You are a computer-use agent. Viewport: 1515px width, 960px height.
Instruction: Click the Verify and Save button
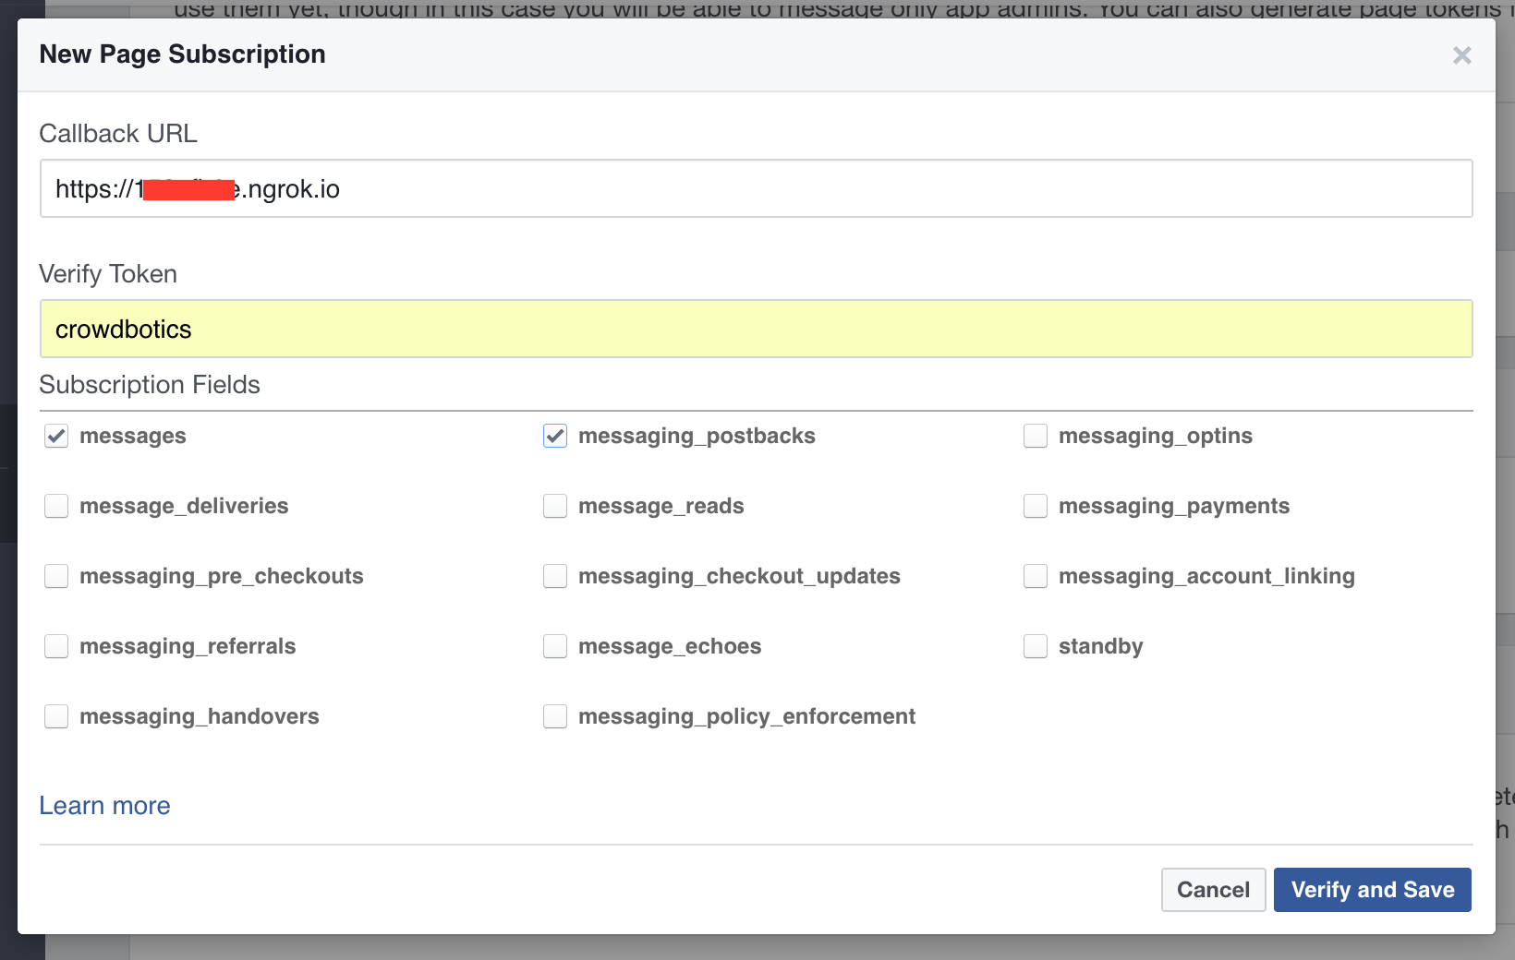pos(1372,890)
